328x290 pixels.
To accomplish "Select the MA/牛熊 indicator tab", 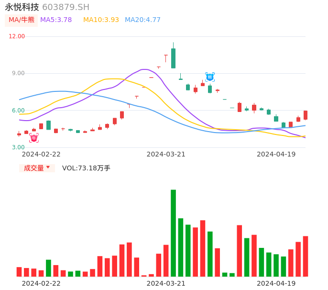I will click(22, 20).
